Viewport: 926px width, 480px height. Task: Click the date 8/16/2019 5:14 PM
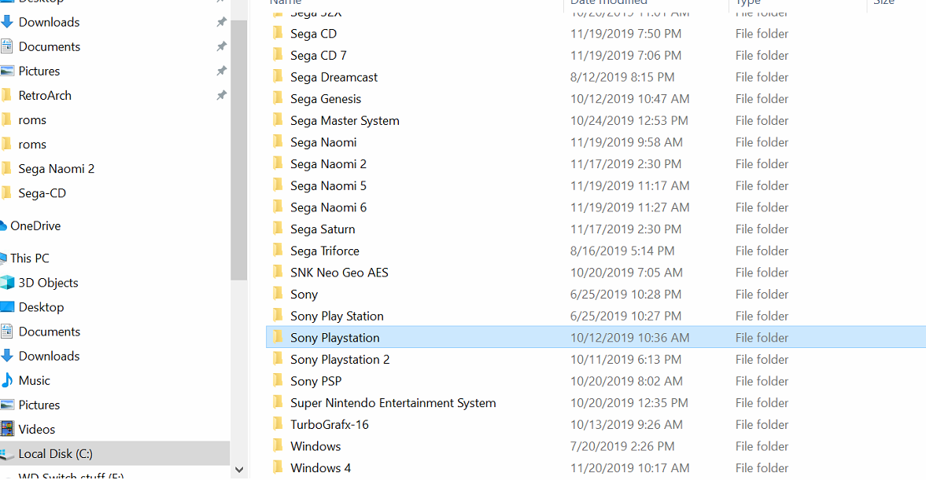[x=622, y=251]
